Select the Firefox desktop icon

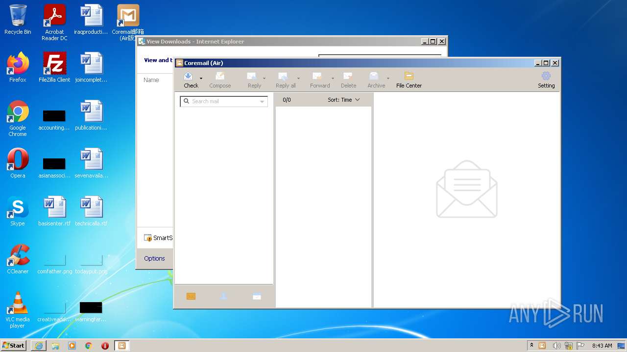pos(18,68)
